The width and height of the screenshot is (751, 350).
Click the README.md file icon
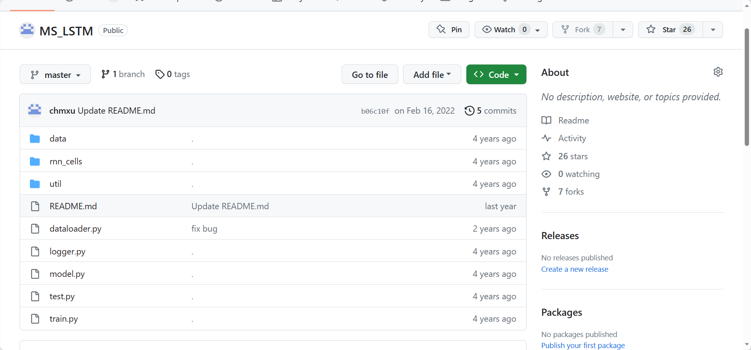[x=35, y=206]
